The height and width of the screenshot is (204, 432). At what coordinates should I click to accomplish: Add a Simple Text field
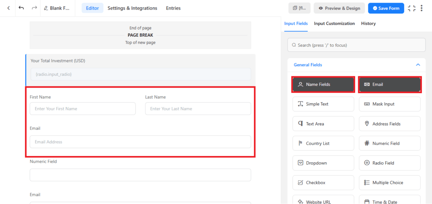[323, 104]
